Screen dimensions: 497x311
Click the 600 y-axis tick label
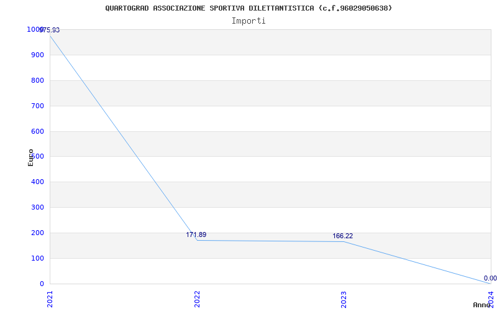(x=37, y=131)
